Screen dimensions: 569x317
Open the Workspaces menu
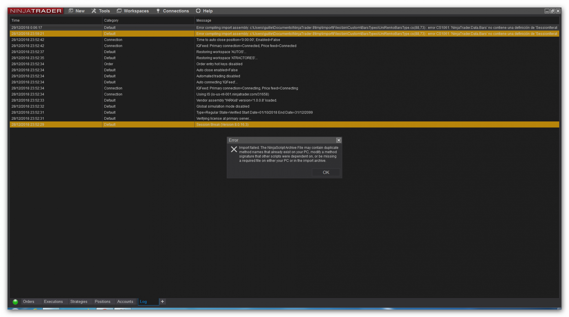[133, 11]
